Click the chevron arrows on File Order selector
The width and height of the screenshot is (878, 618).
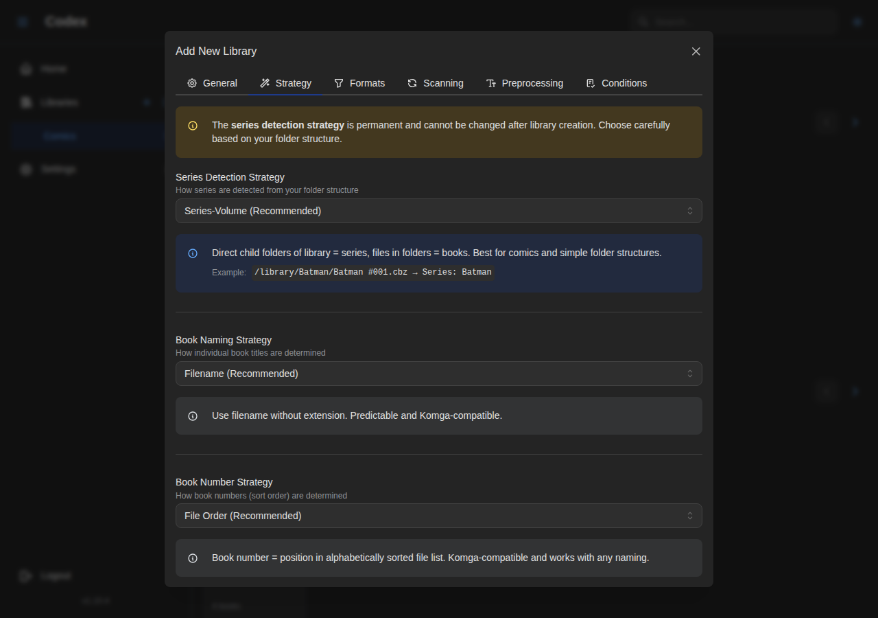pos(690,516)
